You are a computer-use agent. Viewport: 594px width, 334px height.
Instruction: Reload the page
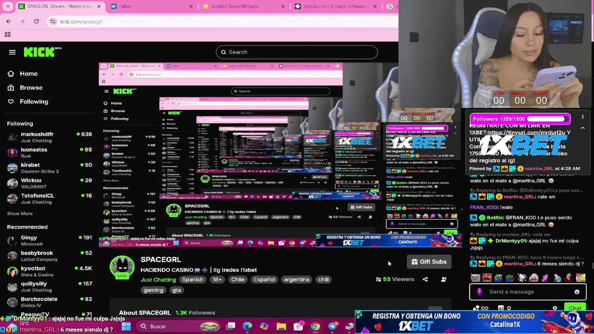click(x=36, y=21)
